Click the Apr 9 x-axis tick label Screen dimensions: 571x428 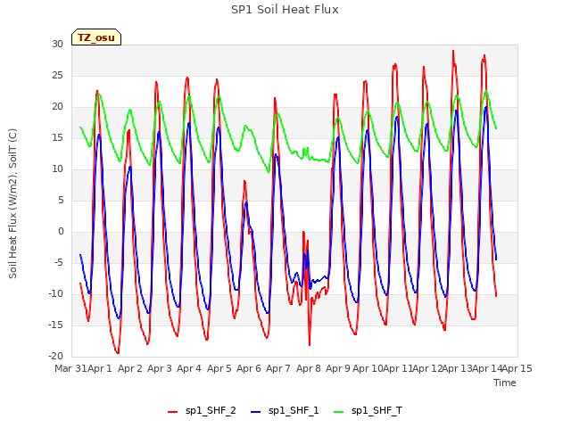pos(338,368)
